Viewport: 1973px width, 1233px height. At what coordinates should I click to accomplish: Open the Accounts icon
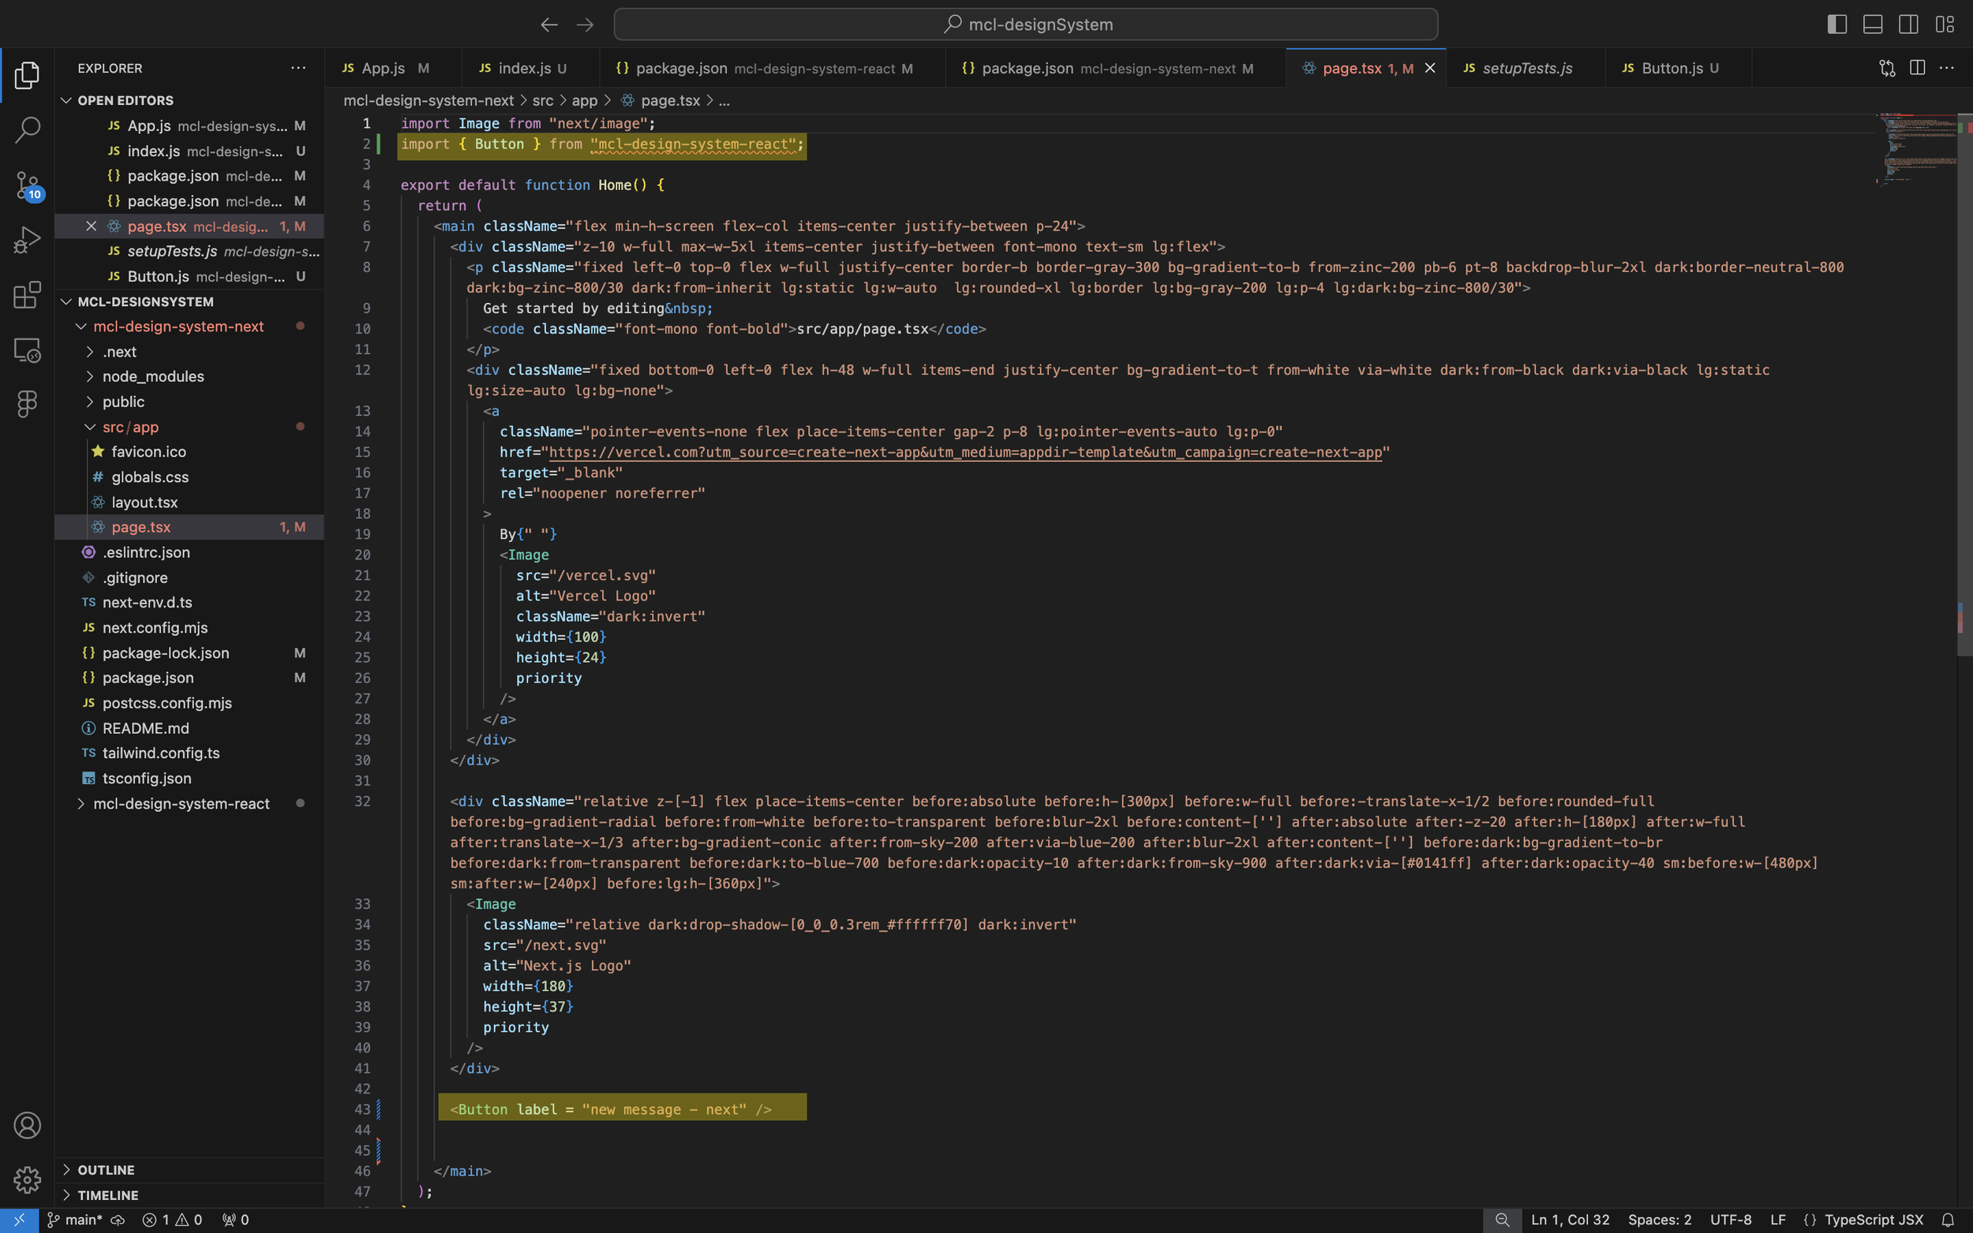[x=27, y=1125]
